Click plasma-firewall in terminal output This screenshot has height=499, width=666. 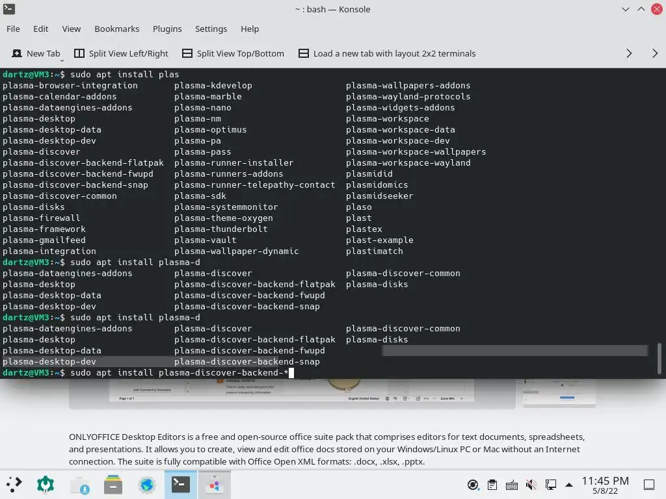(x=41, y=218)
